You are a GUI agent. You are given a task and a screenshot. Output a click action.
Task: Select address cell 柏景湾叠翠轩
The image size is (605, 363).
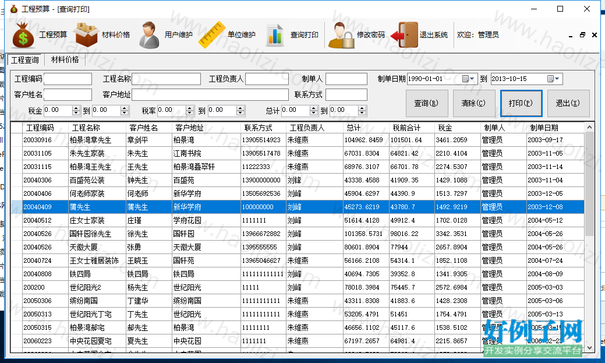[206, 167]
